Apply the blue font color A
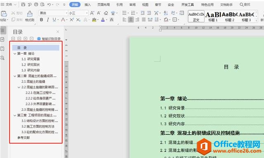Image resolution: width=264 pixels, height=158 pixels. point(103,20)
